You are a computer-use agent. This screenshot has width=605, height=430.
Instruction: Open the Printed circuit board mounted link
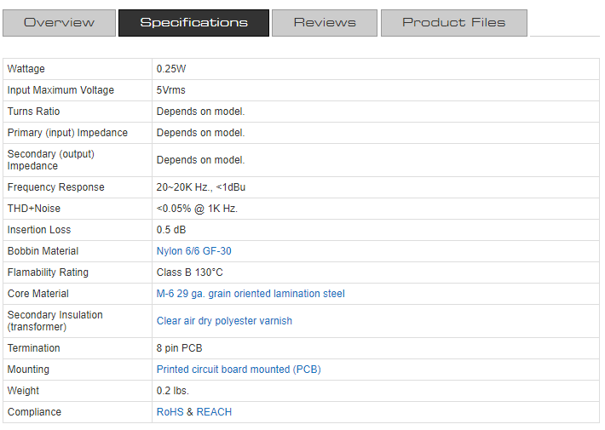[x=238, y=370]
